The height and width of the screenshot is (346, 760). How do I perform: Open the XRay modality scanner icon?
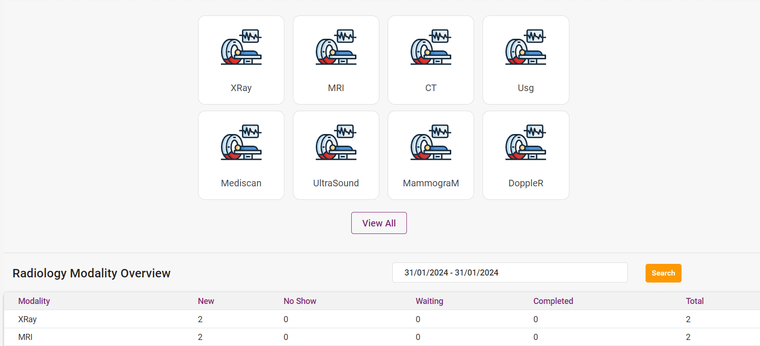pyautogui.click(x=241, y=48)
